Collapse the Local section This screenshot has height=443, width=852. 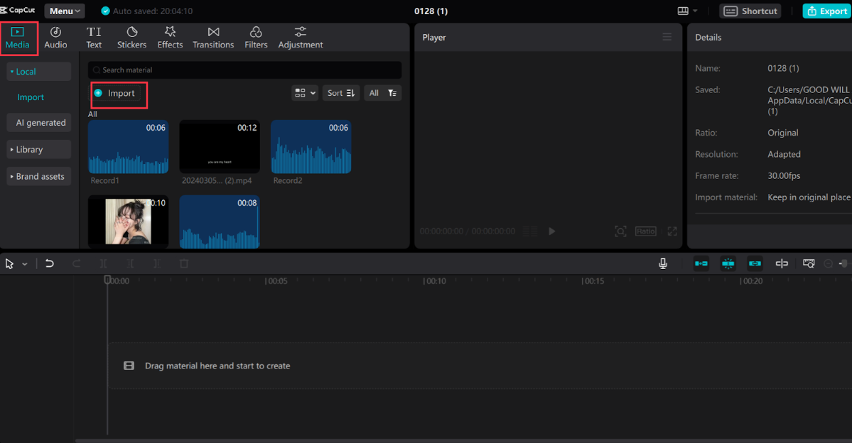pos(38,72)
